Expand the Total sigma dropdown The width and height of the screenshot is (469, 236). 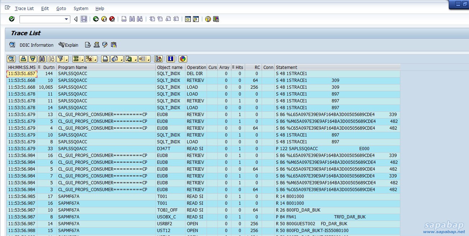click(x=82, y=60)
